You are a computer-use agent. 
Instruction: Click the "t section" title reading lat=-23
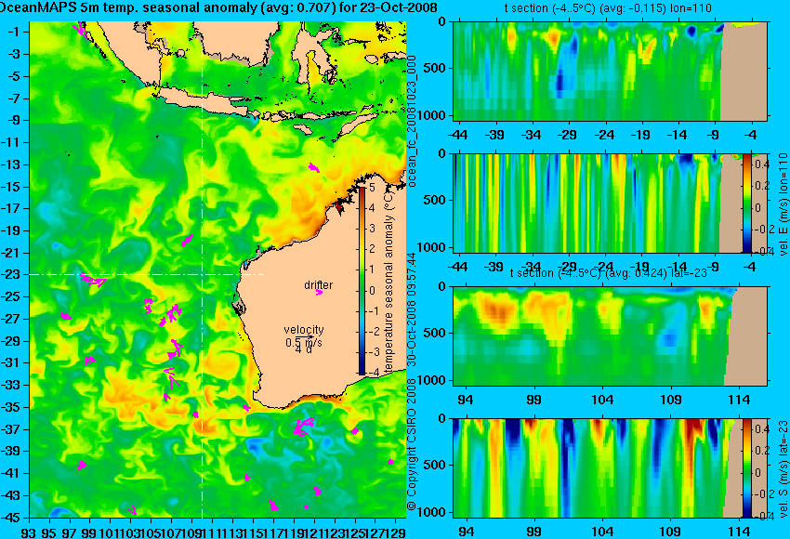point(609,272)
